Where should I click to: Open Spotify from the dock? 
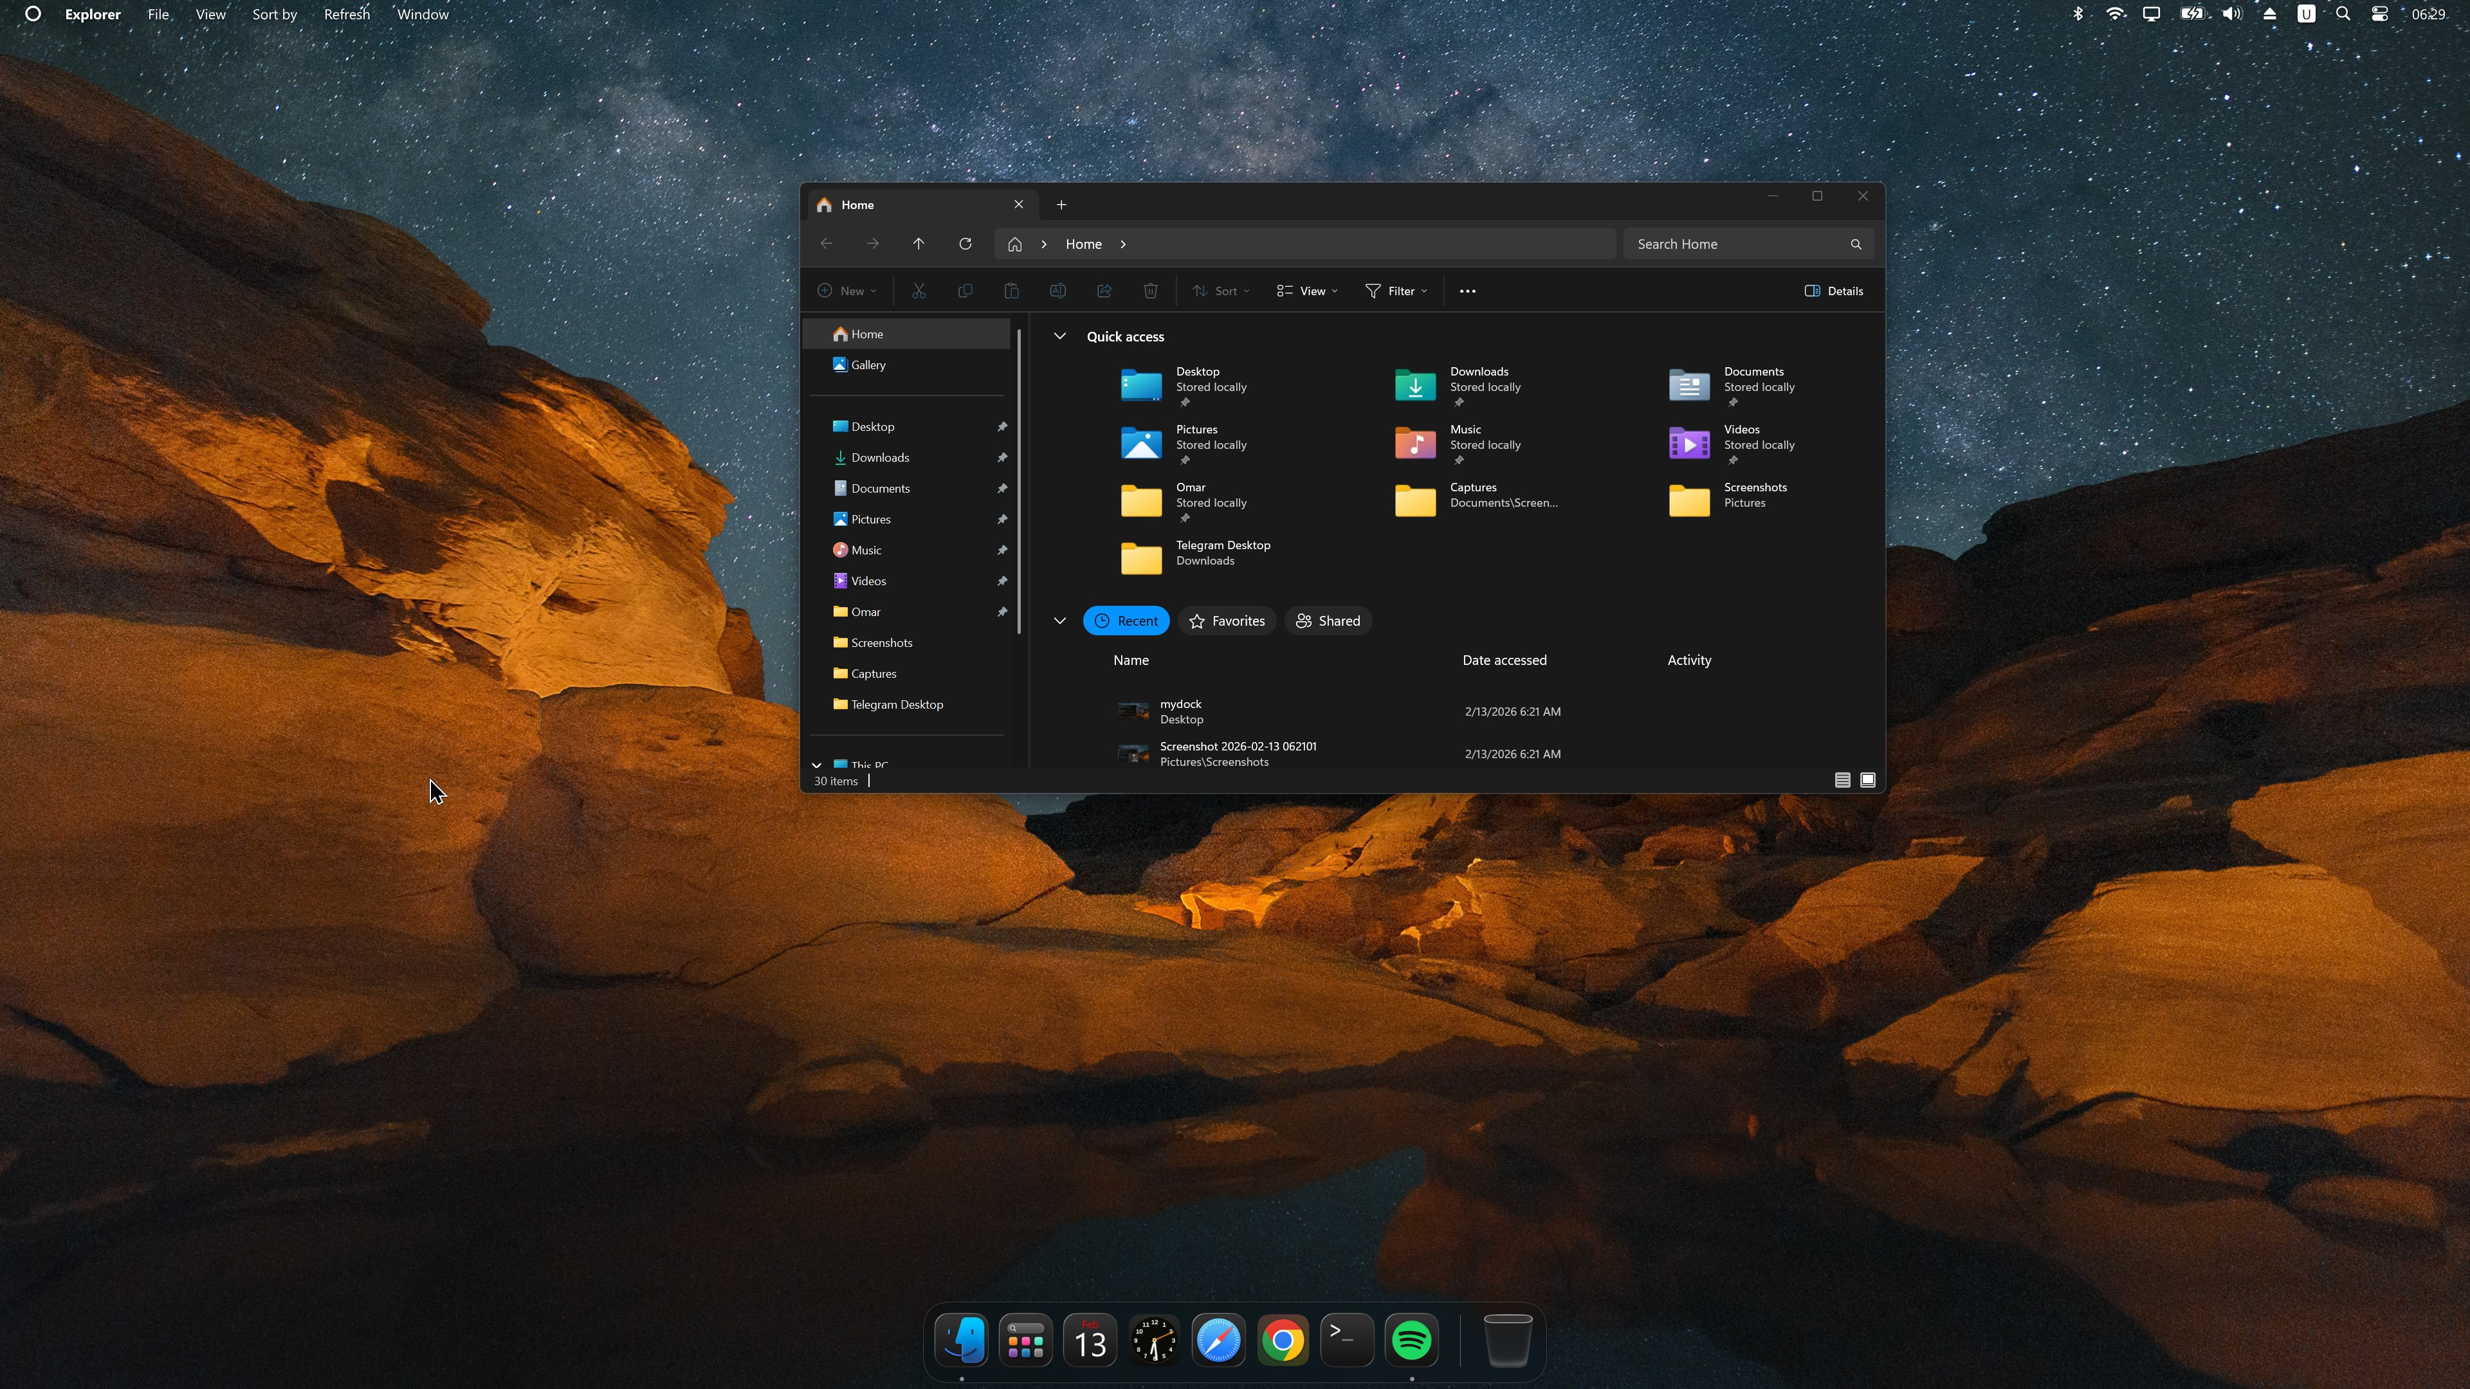(1411, 1340)
